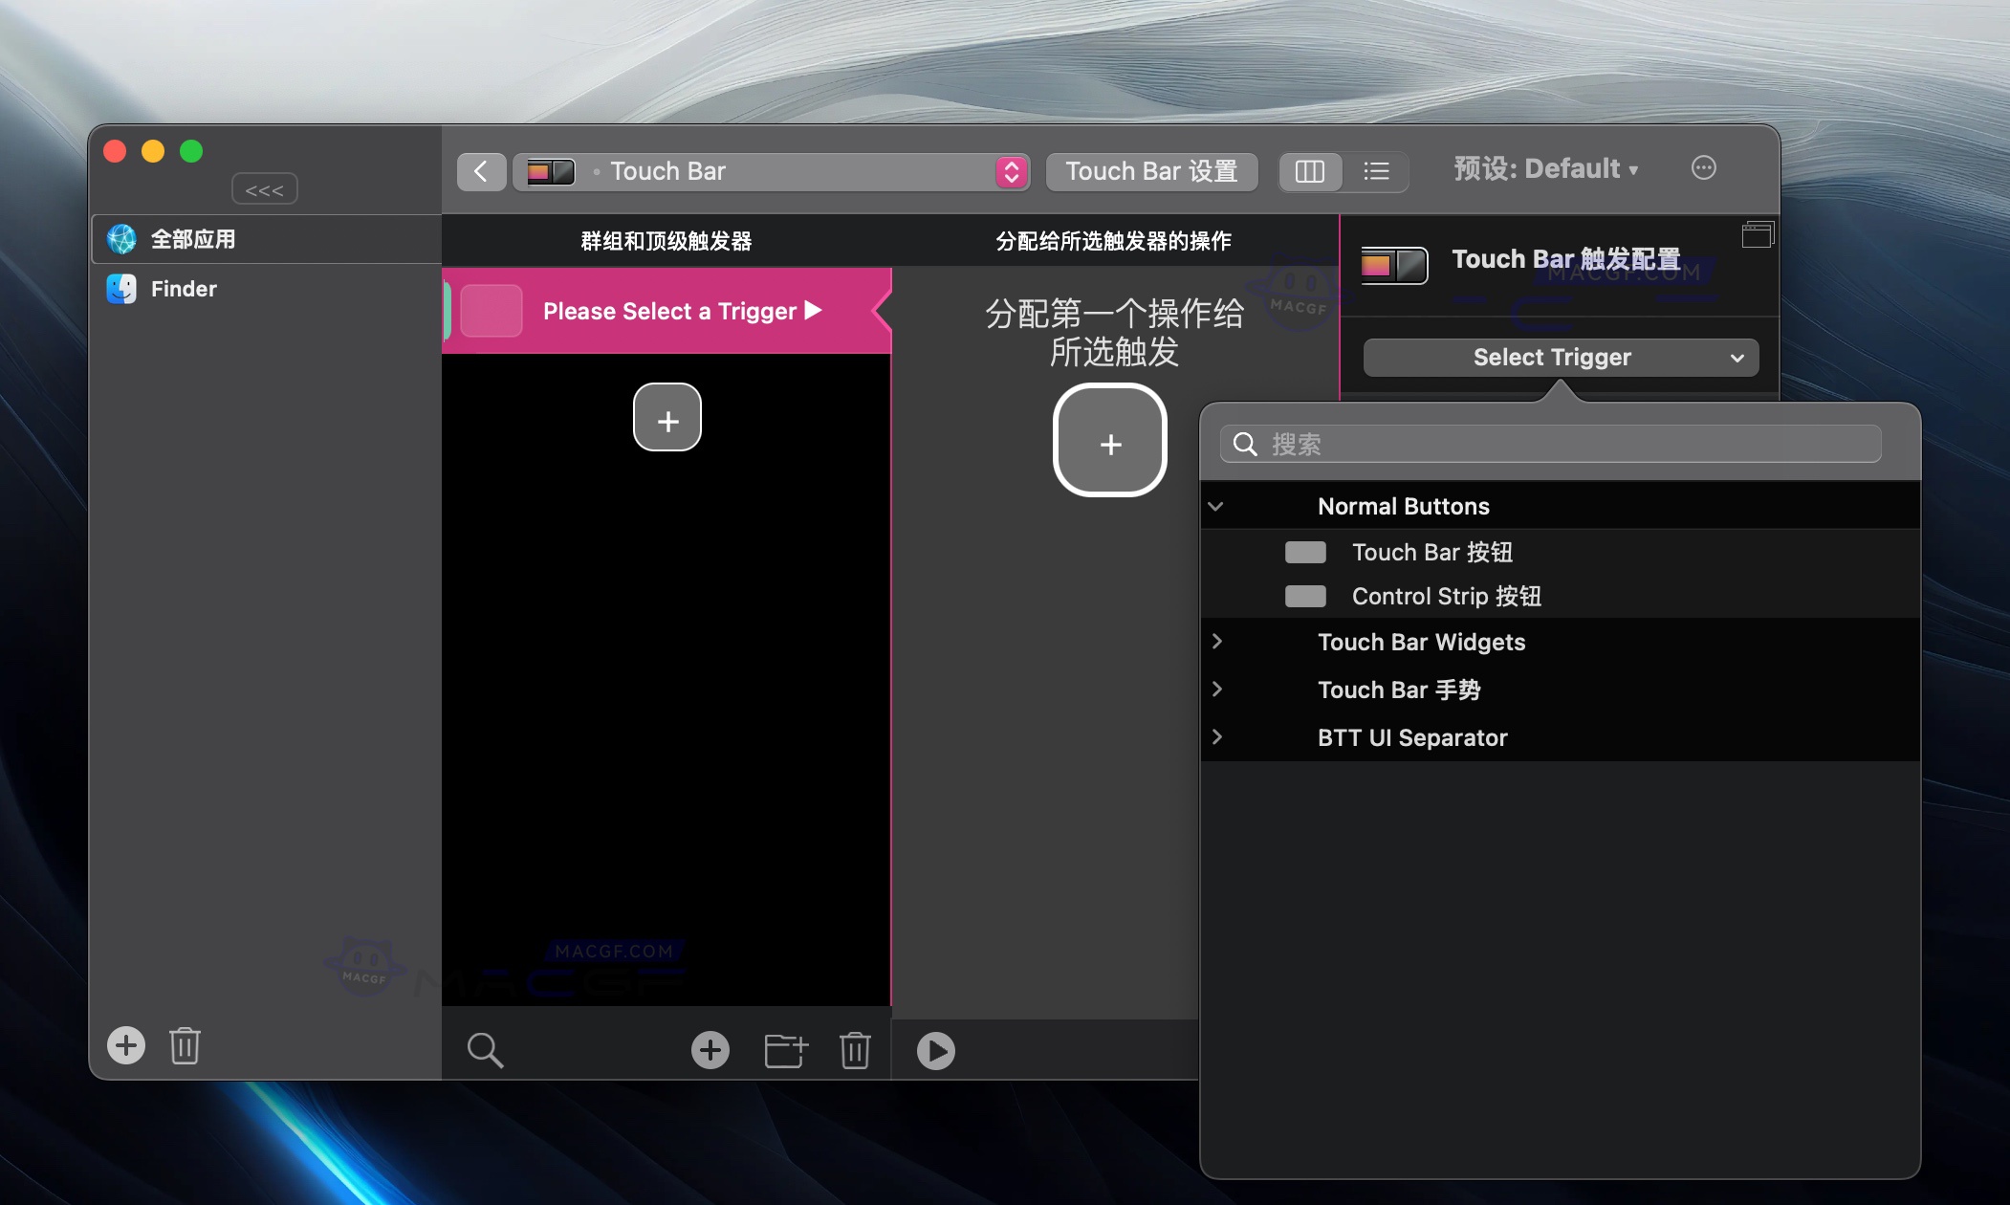Image resolution: width=2010 pixels, height=1205 pixels.
Task: Click the Please Select a Trigger row
Action: click(668, 310)
